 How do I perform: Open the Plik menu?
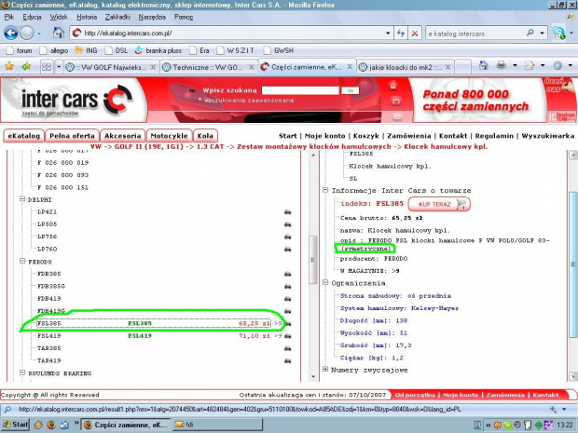8,17
